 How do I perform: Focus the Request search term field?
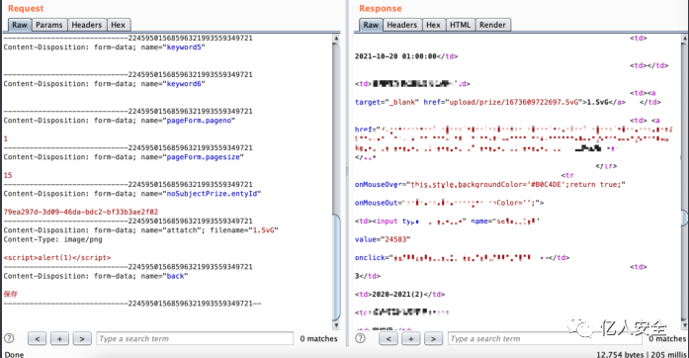pyautogui.click(x=195, y=338)
